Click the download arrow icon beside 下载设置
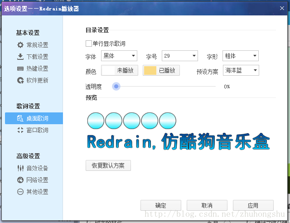Screen dimensions: 290x223 20,57
